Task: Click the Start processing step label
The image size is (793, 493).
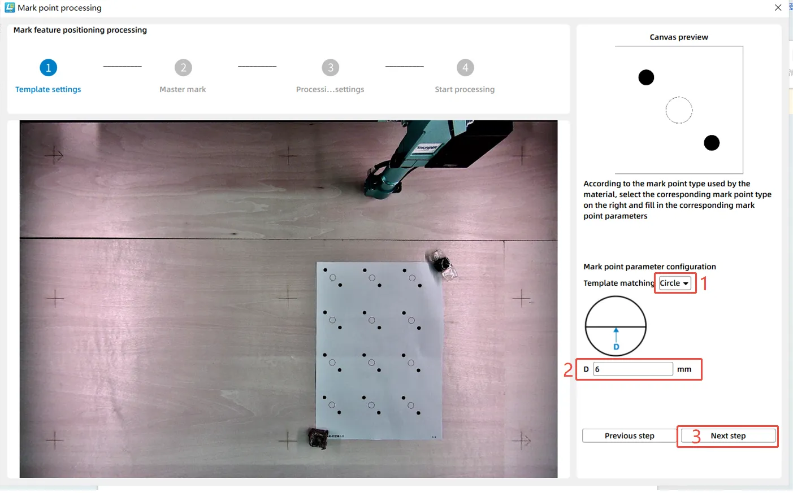Action: click(x=465, y=89)
